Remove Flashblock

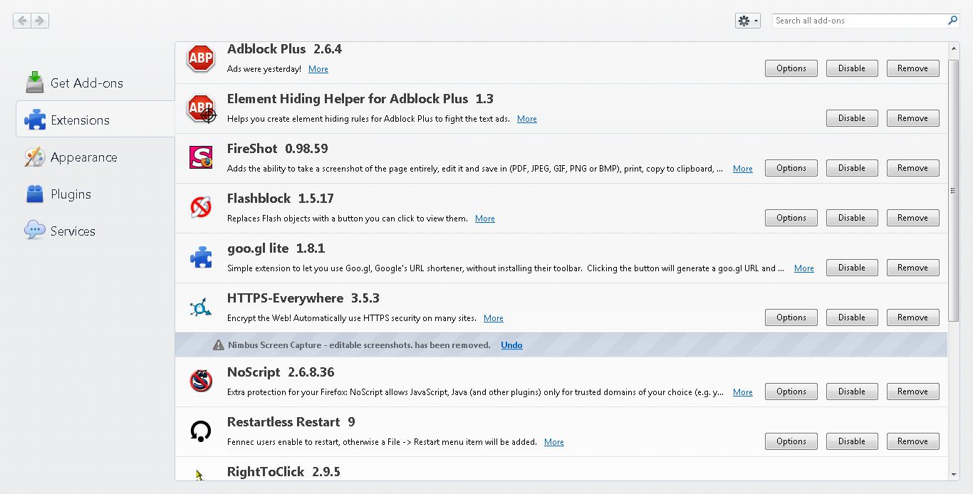(913, 218)
